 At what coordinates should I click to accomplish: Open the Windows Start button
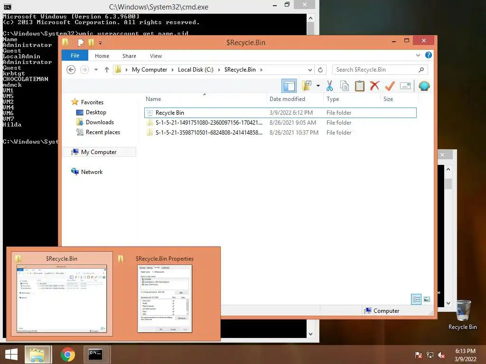(11, 355)
